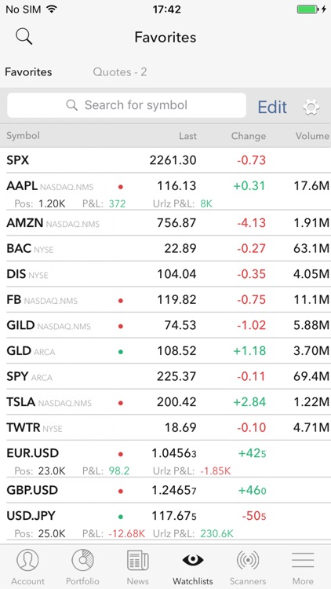Image resolution: width=331 pixels, height=589 pixels.
Task: Switch to the Favorites watchlist tab
Action: click(28, 71)
